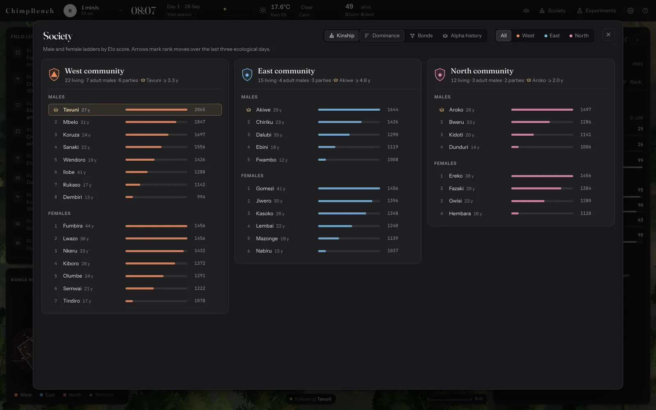Click the North community shield icon

point(440,75)
